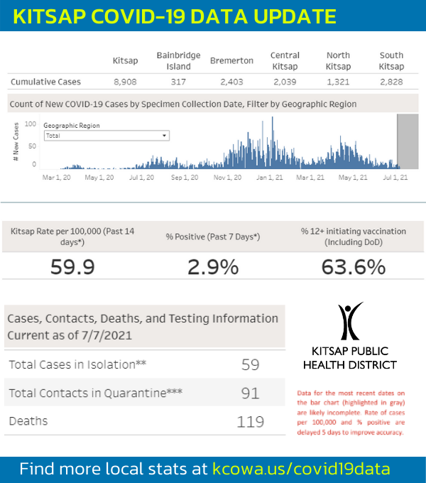The height and width of the screenshot is (483, 426).
Task: Click the Deaths count of 119
Action: [x=249, y=421]
